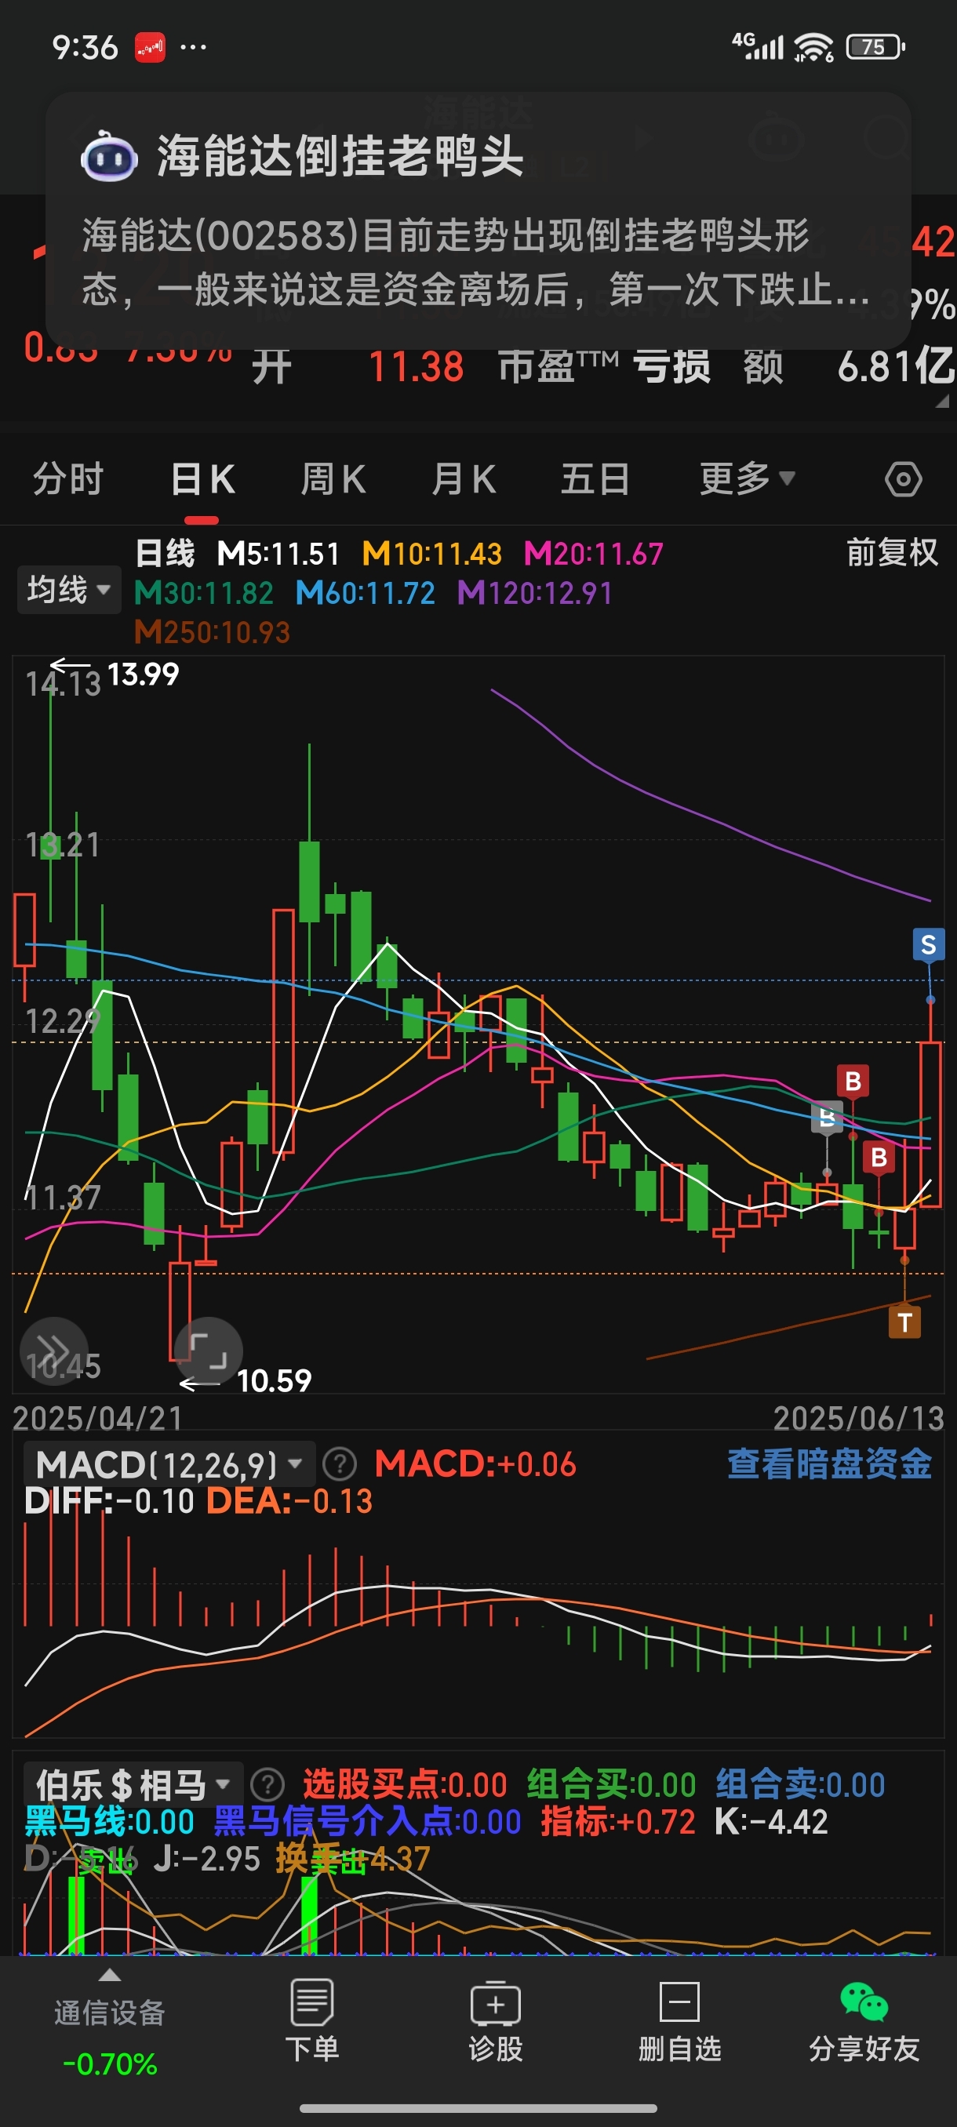Tap the 开 11.38 opening price
Image resolution: width=957 pixels, height=2127 pixels.
(358, 365)
